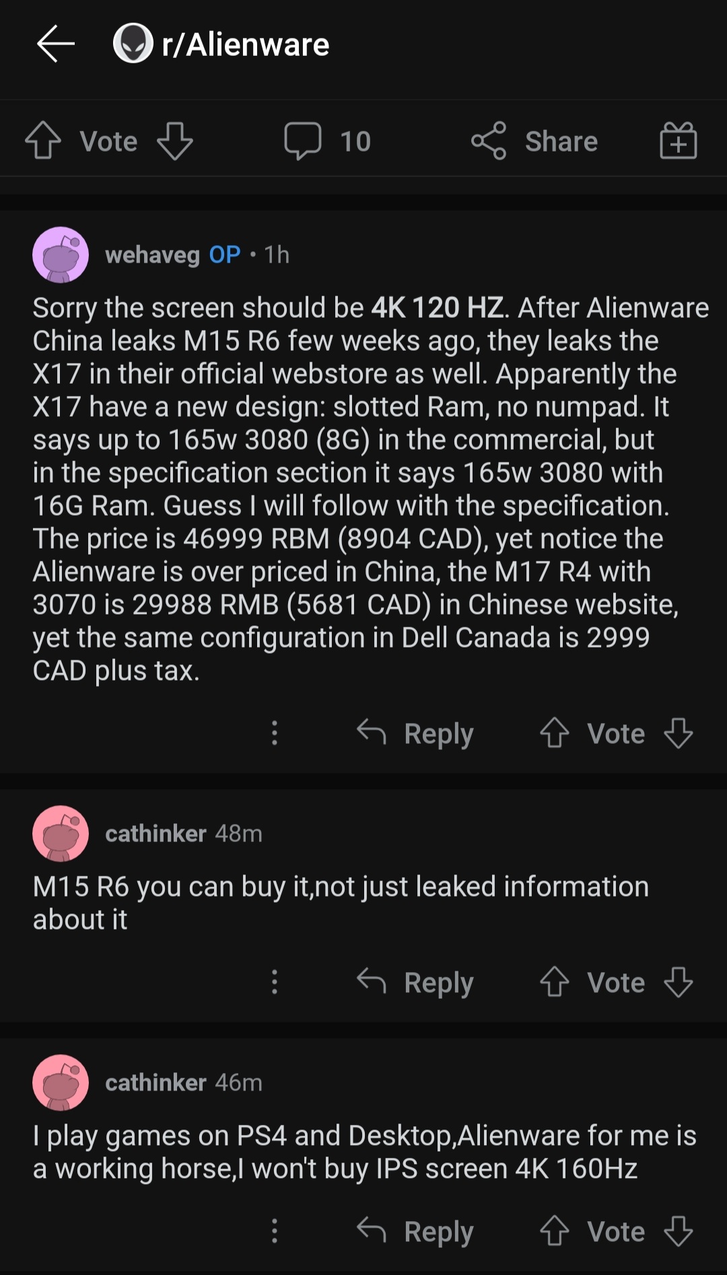The image size is (727, 1275).
Task: Open wehaveg's avatar
Action: (61, 254)
